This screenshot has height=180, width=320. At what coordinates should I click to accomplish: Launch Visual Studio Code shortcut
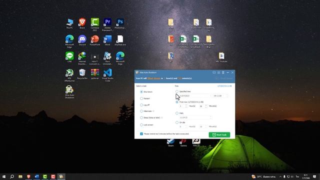107,75
